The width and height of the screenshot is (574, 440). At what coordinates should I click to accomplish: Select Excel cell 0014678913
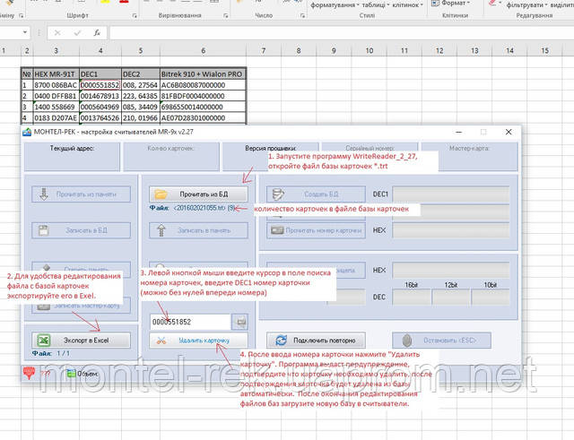[100, 96]
